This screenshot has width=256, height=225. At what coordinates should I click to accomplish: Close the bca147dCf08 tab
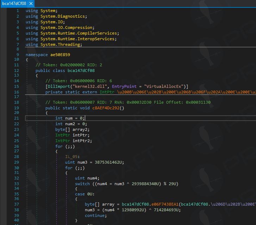31,4
